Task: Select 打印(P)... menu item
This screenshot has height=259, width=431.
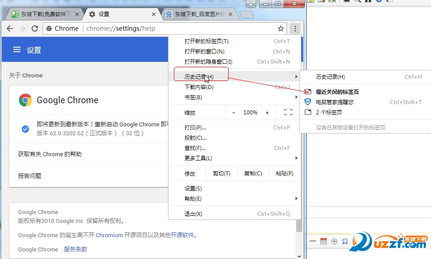Action: tap(234, 128)
